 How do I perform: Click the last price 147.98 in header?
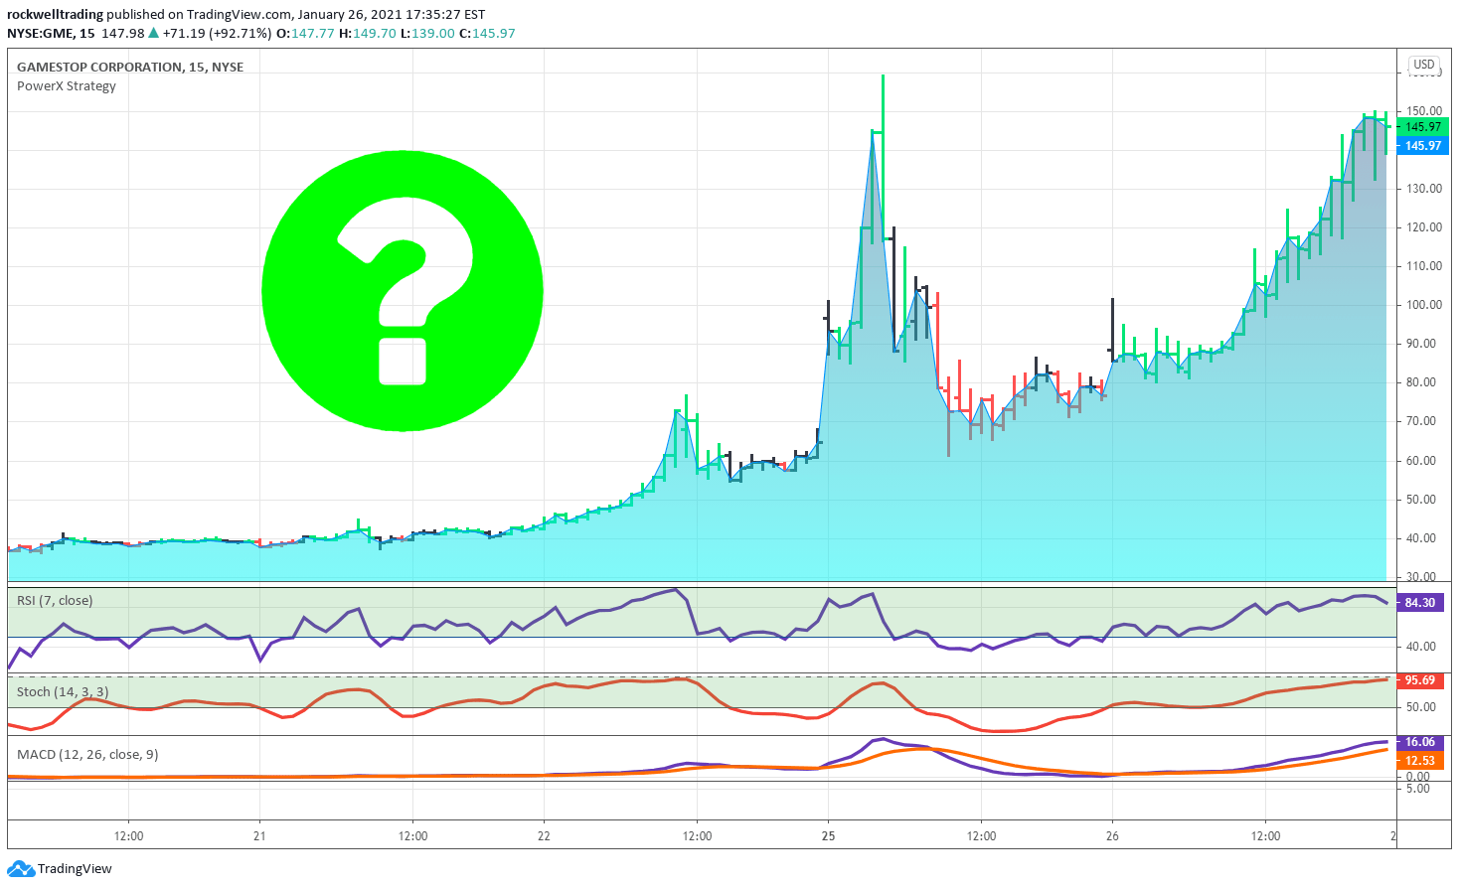click(x=123, y=33)
